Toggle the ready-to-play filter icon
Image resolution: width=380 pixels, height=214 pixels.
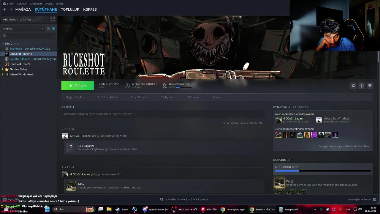coord(53,29)
